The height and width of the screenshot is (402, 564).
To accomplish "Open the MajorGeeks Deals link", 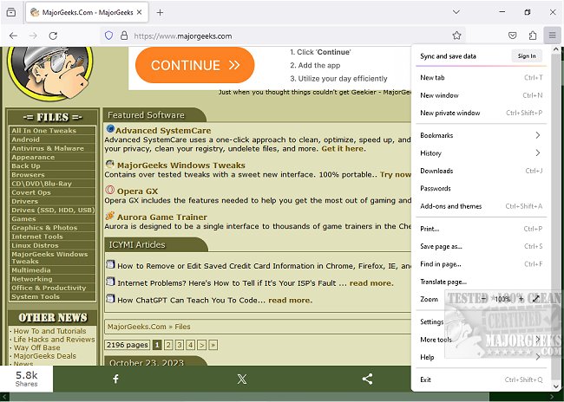I will (44, 356).
